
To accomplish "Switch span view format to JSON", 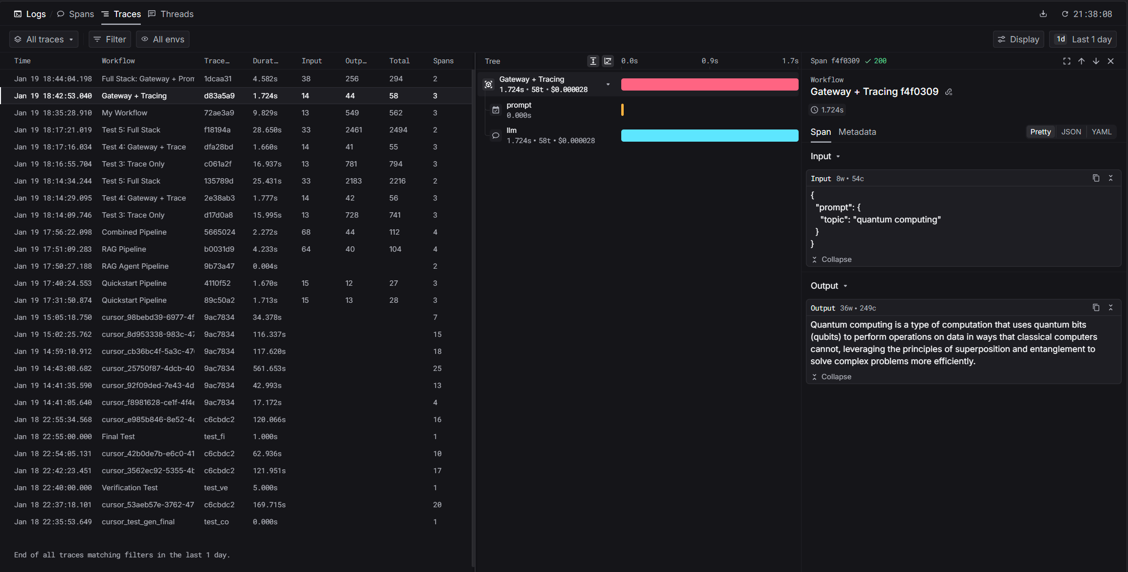I will tap(1071, 132).
